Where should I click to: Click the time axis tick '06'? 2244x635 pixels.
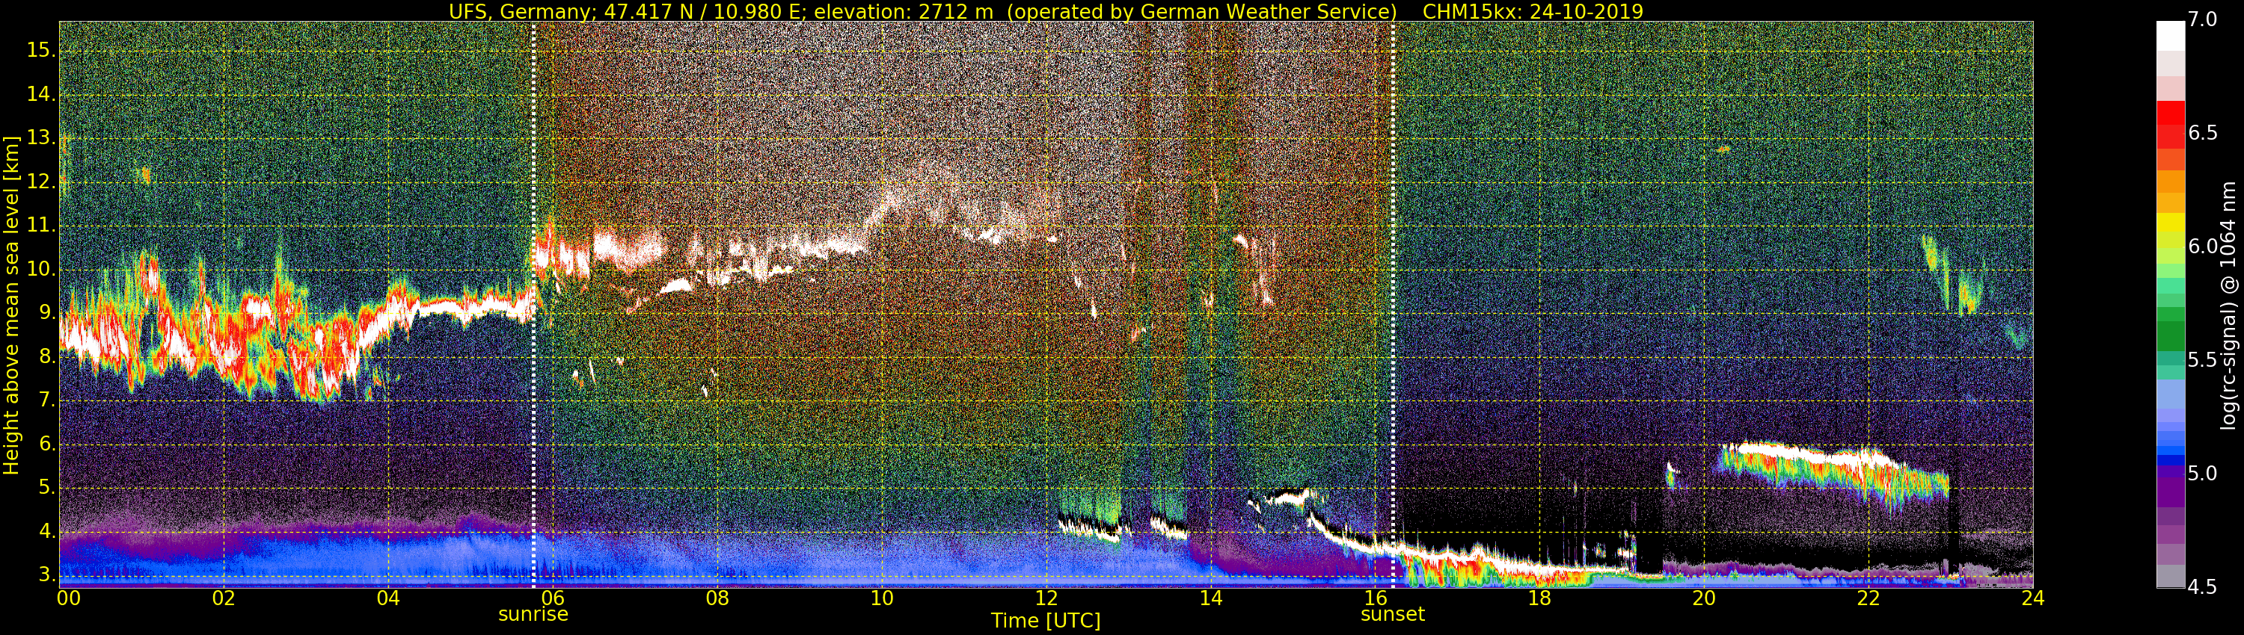[x=552, y=598]
